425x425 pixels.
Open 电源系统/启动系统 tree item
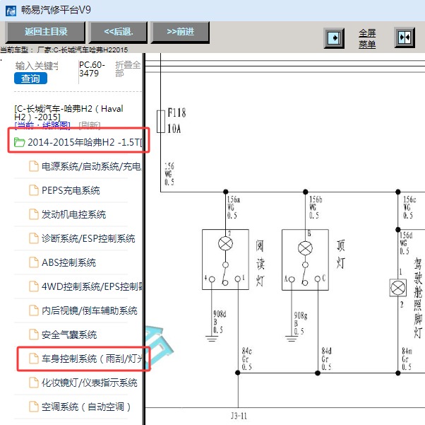pos(91,166)
